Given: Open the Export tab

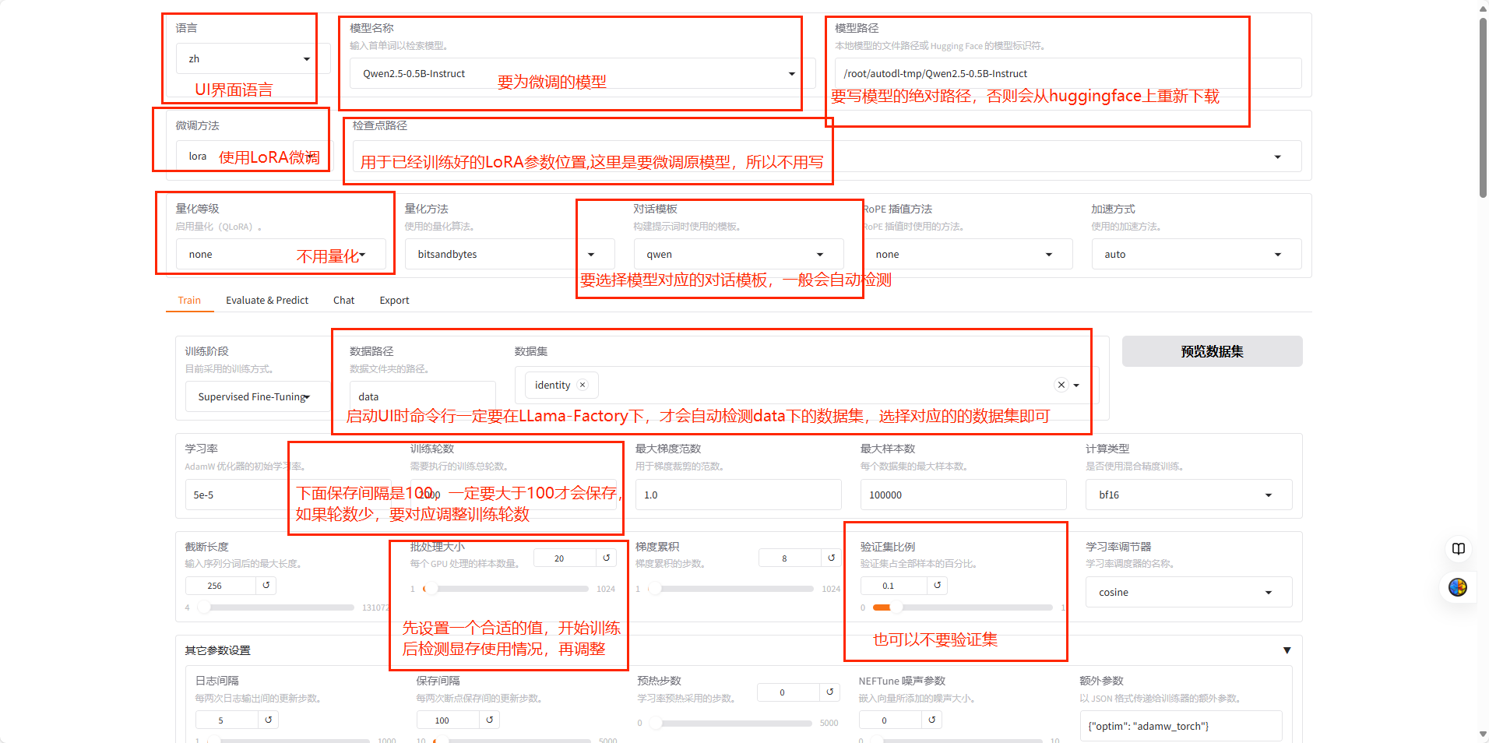Looking at the screenshot, I should tap(394, 301).
